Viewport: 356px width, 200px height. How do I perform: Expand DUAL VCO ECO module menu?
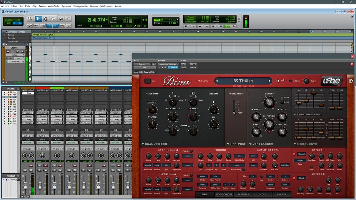pyautogui.click(x=154, y=144)
